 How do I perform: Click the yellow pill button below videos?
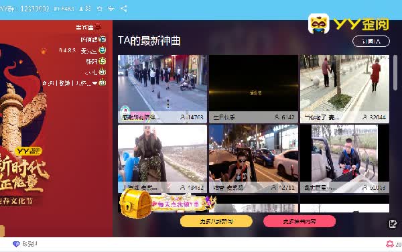tap(216, 221)
